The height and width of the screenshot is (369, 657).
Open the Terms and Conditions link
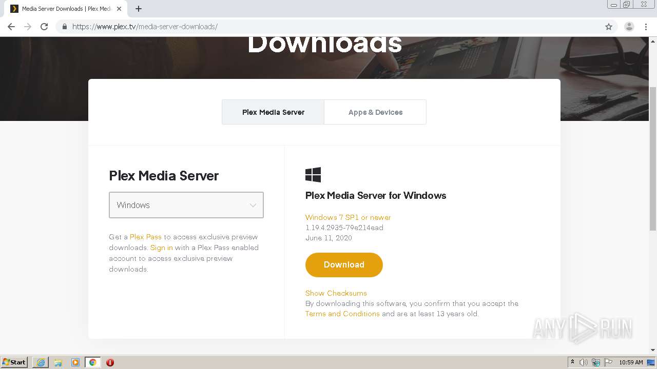pyautogui.click(x=342, y=314)
